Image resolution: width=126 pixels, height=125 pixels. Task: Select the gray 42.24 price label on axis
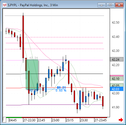[117, 59]
